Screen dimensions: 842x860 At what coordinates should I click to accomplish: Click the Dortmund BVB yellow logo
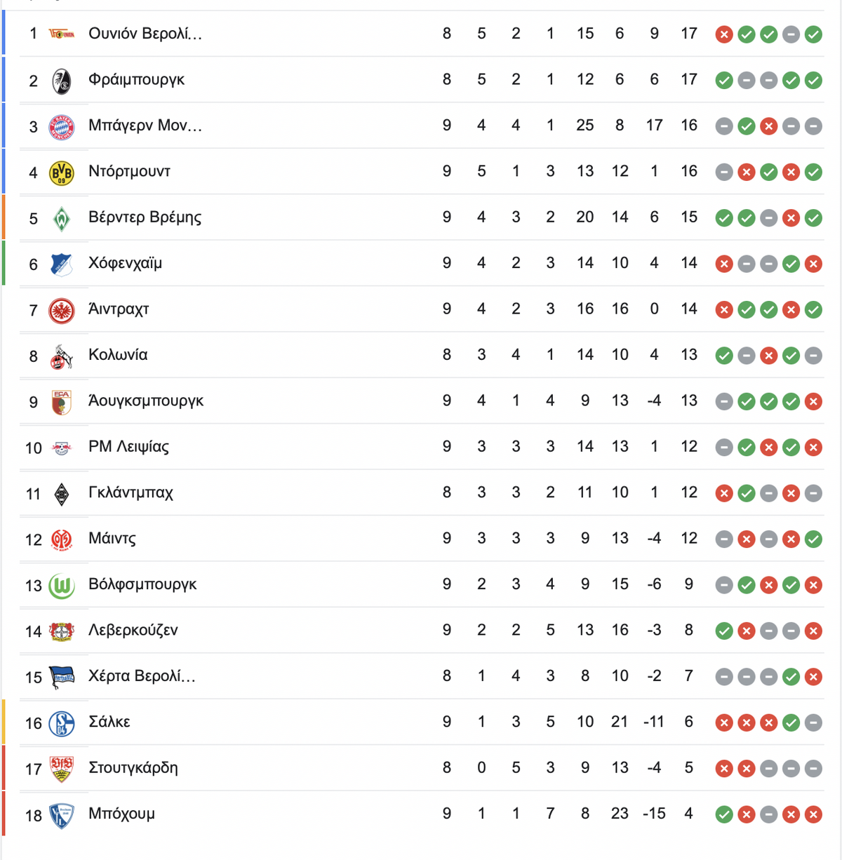pos(62,173)
